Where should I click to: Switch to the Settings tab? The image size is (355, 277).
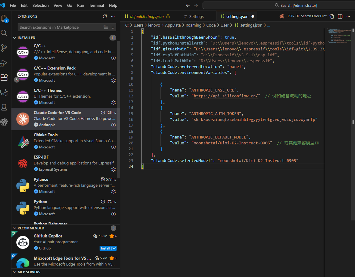[x=197, y=16]
